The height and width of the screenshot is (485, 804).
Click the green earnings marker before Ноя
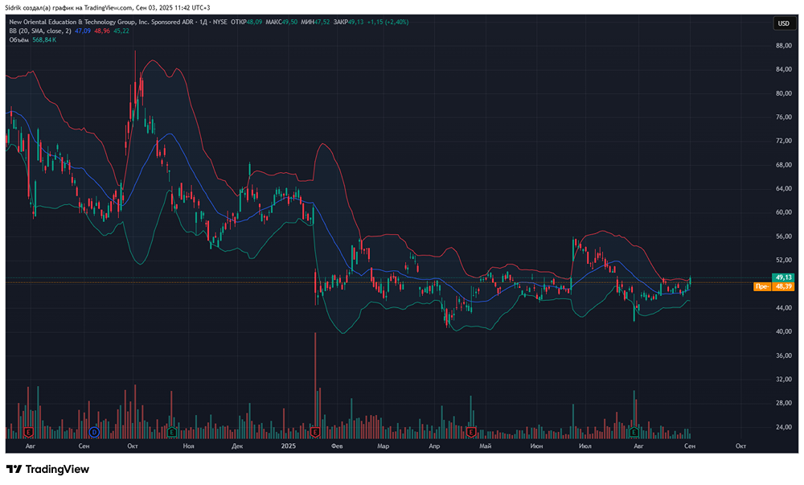tap(172, 432)
